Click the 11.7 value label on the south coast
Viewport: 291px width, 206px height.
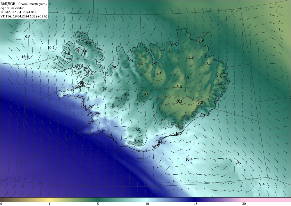click(162, 142)
